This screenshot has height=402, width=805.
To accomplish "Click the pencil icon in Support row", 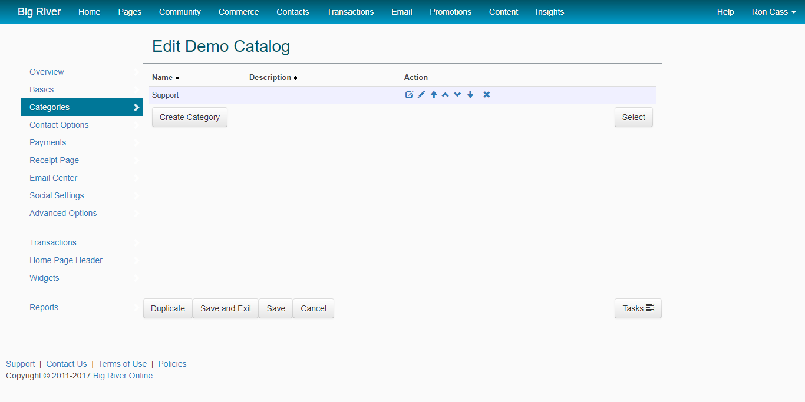I will (x=421, y=95).
